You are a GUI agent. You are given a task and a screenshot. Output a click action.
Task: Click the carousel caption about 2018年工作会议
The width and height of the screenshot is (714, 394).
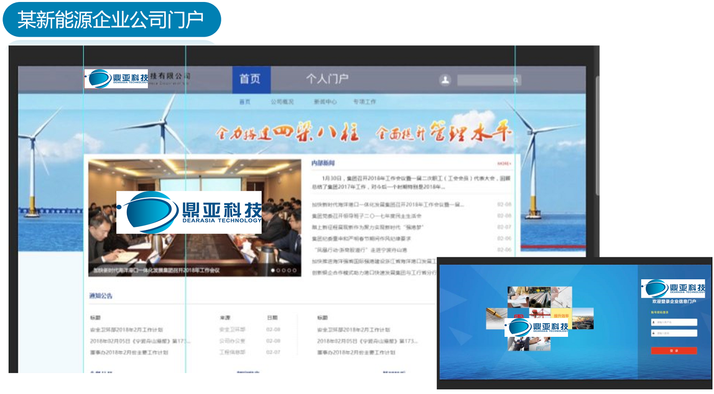156,270
